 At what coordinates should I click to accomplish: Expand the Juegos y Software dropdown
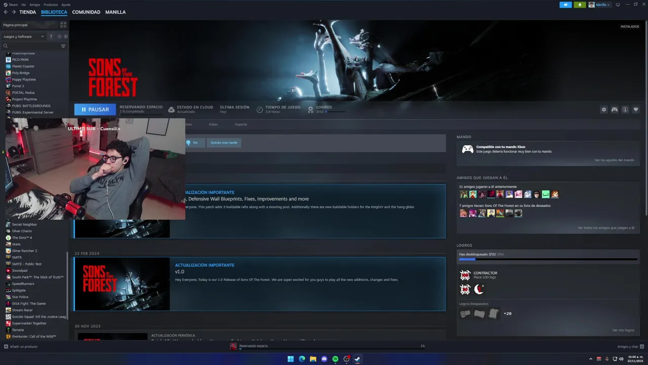[x=24, y=36]
